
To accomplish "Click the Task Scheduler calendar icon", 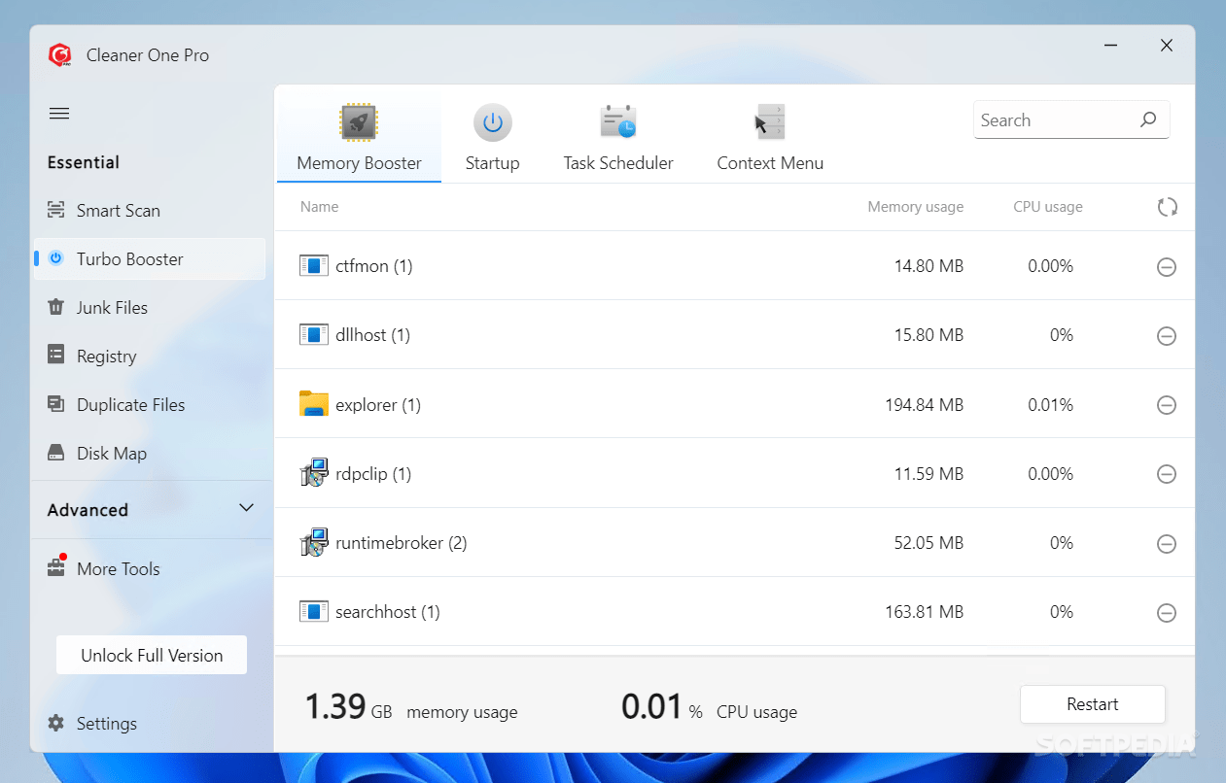I will point(618,122).
